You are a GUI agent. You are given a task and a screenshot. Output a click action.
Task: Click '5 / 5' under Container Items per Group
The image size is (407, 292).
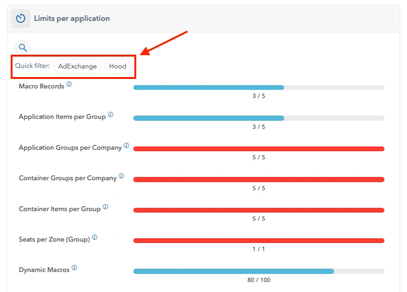point(259,219)
